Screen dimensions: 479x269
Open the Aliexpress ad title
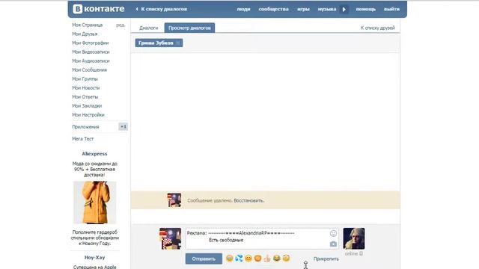(94, 154)
